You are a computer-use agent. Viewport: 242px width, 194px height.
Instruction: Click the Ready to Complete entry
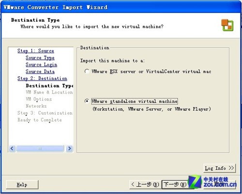(40, 120)
